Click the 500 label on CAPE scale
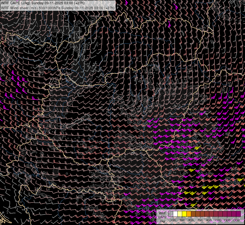This screenshot has width=245, height=225. [x=191, y=220]
